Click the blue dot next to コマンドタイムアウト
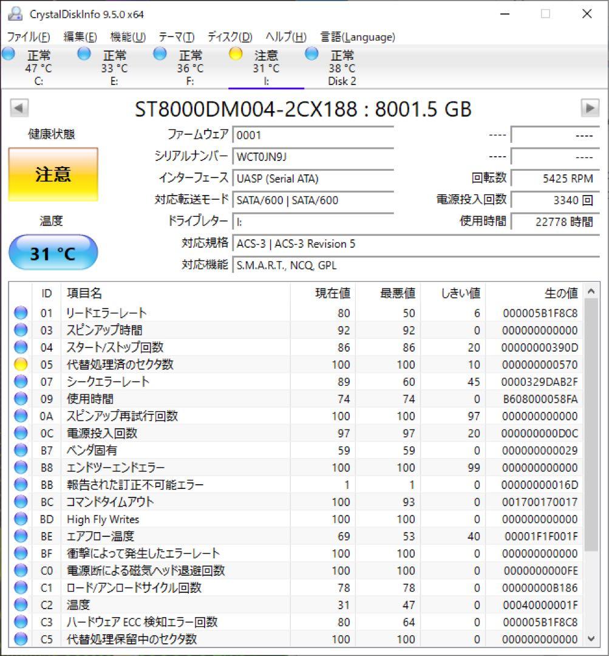The height and width of the screenshot is (656, 609). 21,502
